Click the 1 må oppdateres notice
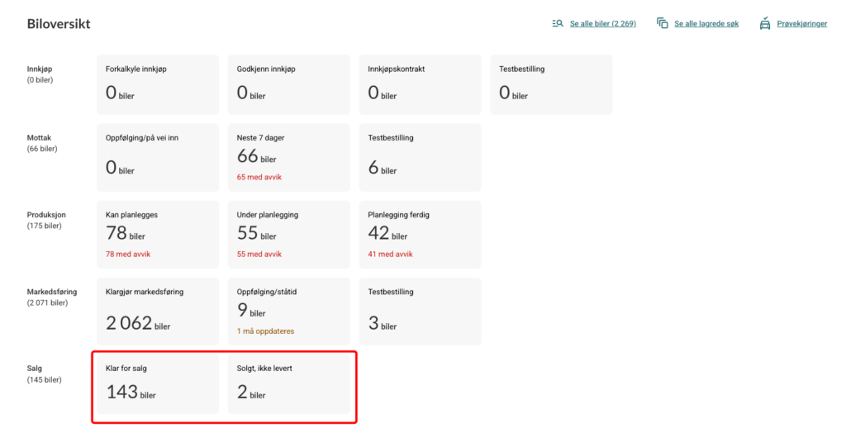The width and height of the screenshot is (846, 443). pos(265,331)
